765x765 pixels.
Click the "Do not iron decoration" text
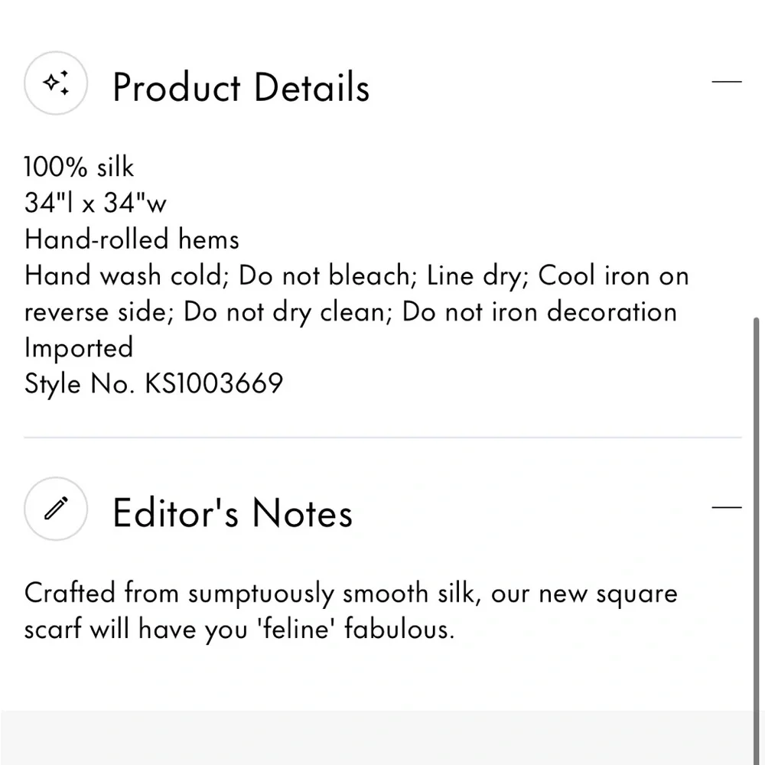[x=539, y=312]
